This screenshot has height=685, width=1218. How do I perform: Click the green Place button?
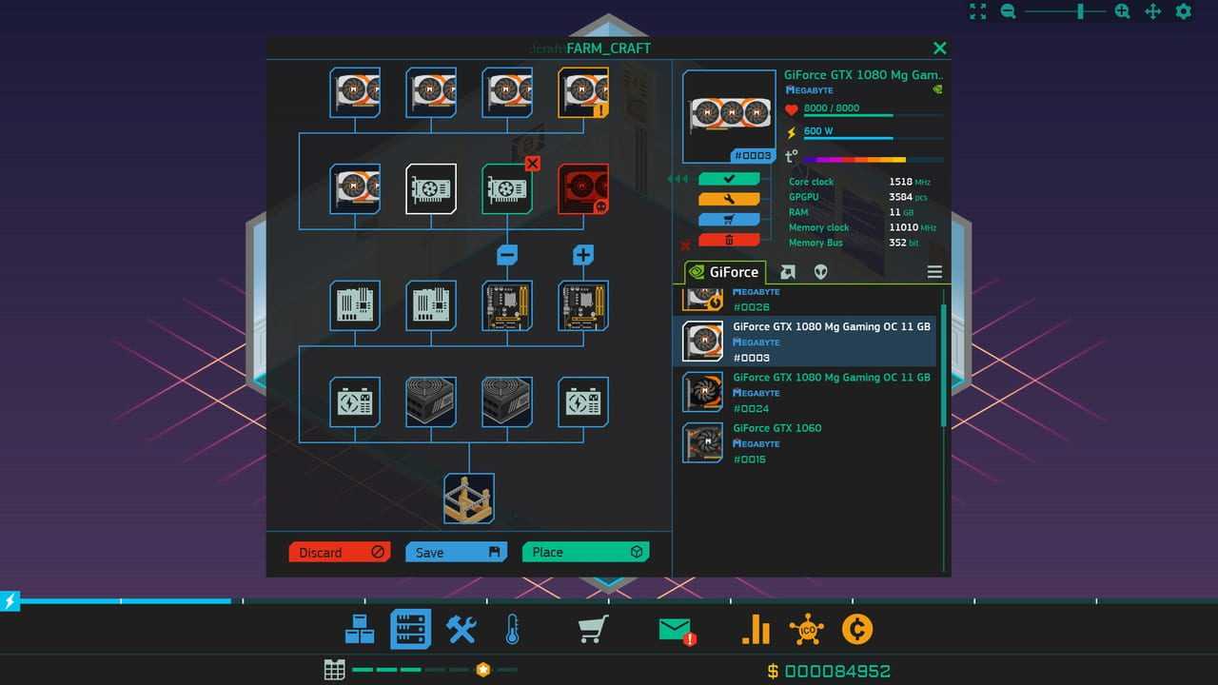585,552
